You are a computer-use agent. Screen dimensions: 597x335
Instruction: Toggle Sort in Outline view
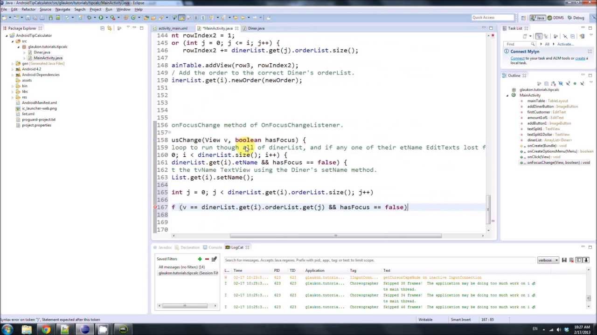click(x=554, y=83)
